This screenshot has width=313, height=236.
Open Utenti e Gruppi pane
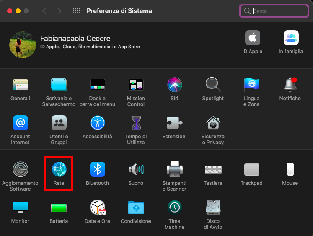59,123
